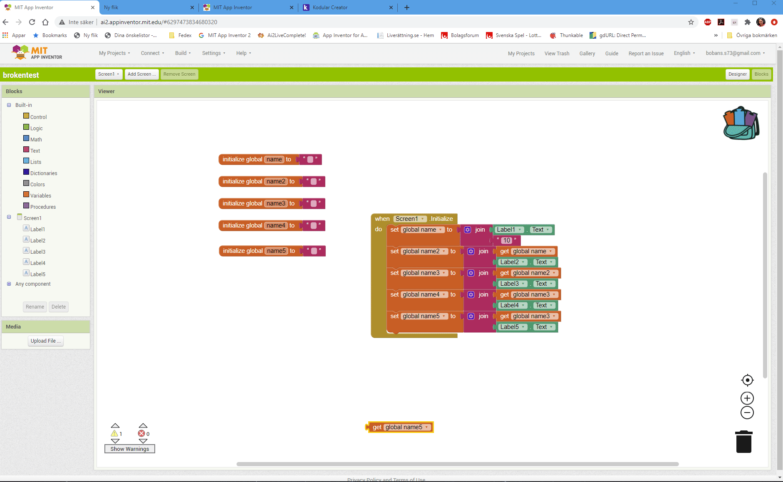Collapse the Built-in tree node

click(9, 105)
